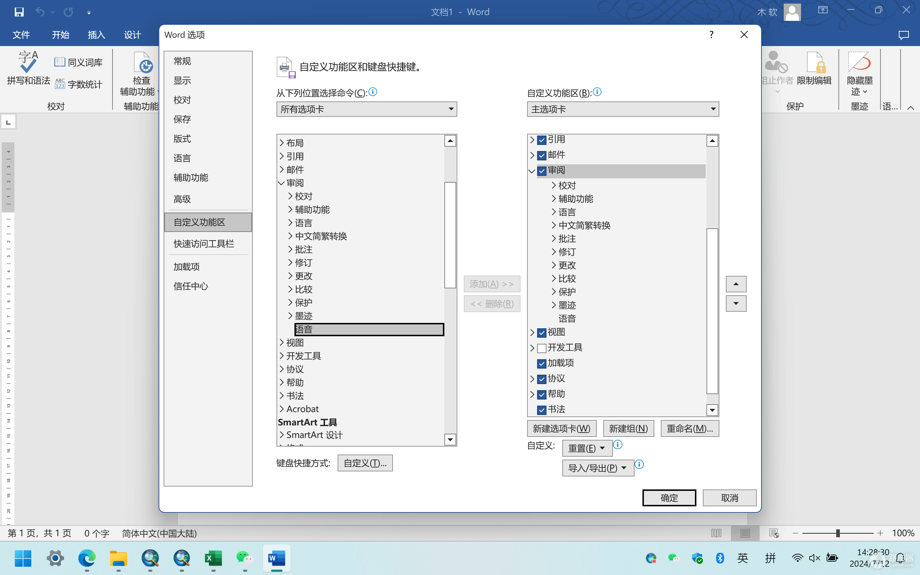This screenshot has height=575, width=920.
Task: Open 同义词库 thesaurus in ribbon
Action: [78, 62]
